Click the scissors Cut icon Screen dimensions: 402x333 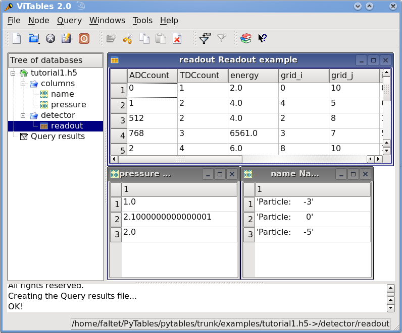pyautogui.click(x=127, y=38)
